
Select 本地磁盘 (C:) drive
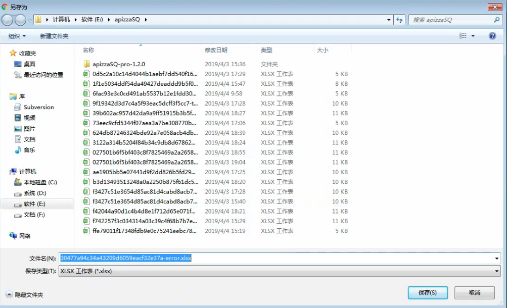(x=35, y=182)
